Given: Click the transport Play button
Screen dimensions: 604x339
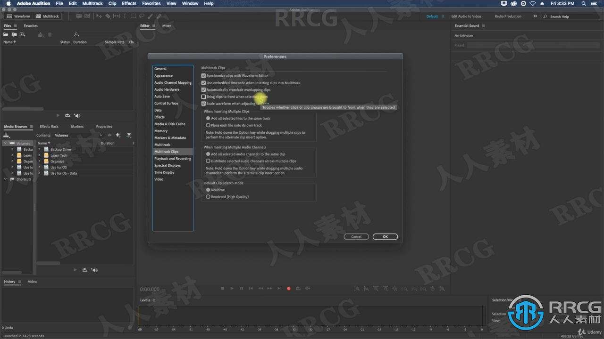Looking at the screenshot, I should point(232,288).
